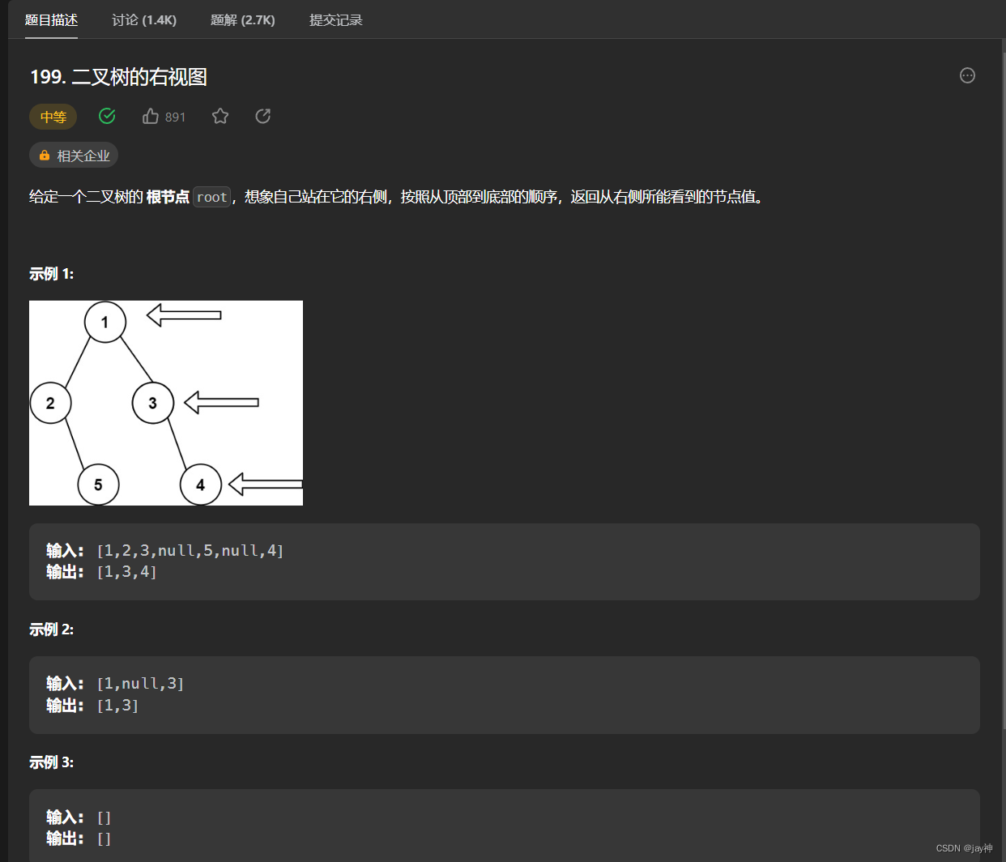Click the 相关企业 button

coord(74,155)
